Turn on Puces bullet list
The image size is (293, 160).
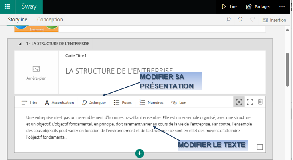123,103
